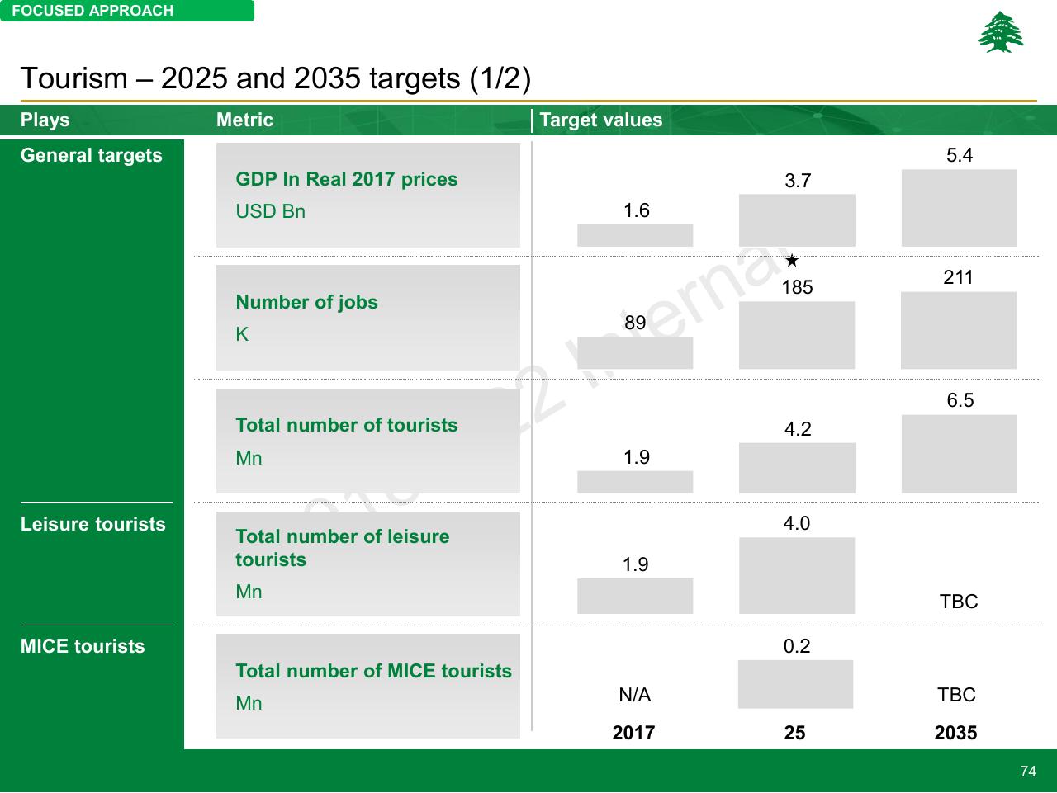Click the Target values header
This screenshot has width=1057, height=793.
click(x=601, y=120)
